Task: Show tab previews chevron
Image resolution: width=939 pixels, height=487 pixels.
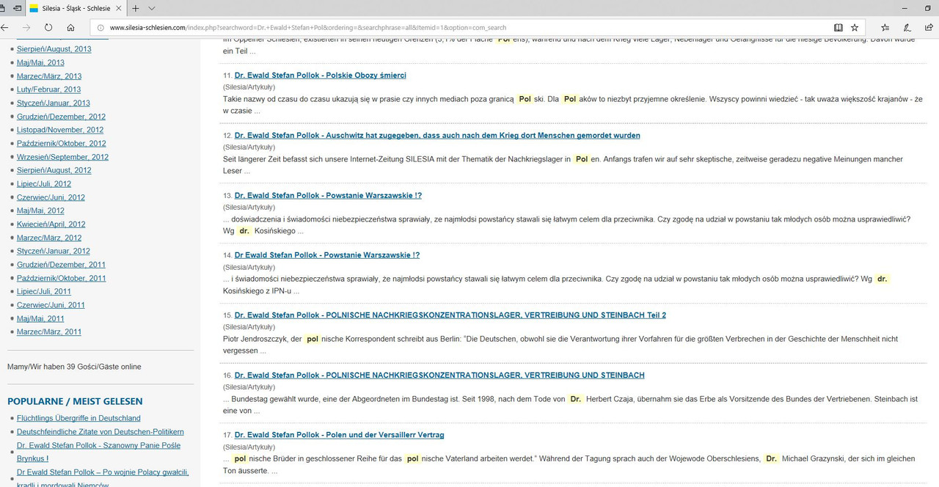Action: pyautogui.click(x=152, y=8)
